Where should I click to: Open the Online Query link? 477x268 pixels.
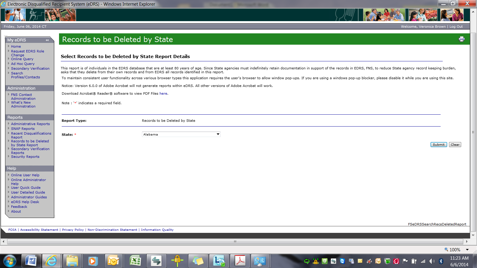[x=22, y=59]
